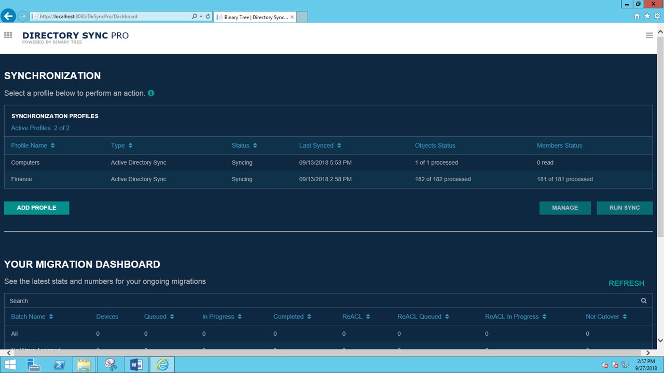
Task: Click the "182 of 182 processed" cell
Action: (443, 179)
